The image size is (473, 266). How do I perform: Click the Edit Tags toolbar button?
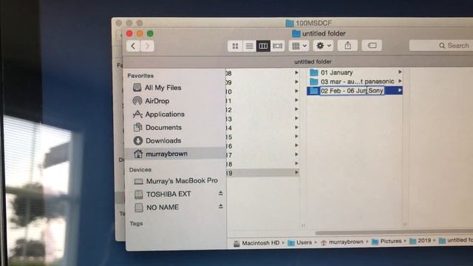point(372,46)
